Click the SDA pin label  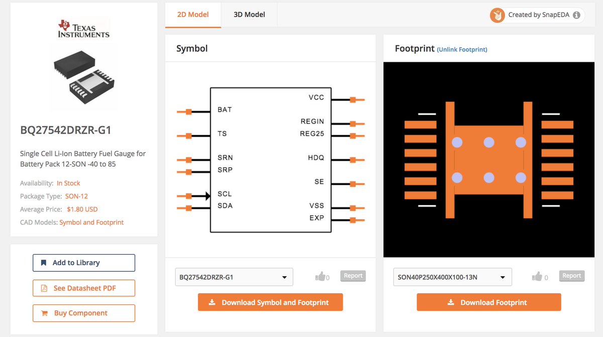(225, 206)
